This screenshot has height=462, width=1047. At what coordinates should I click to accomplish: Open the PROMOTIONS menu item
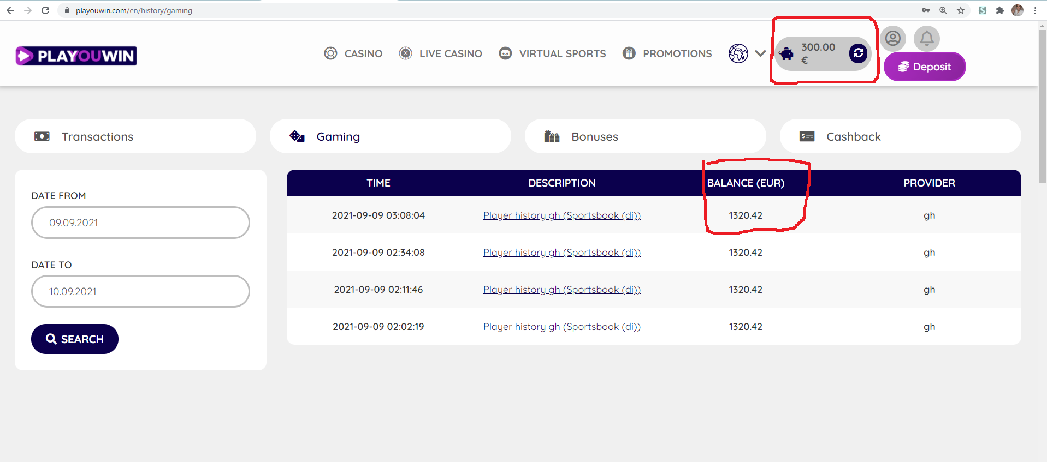click(677, 53)
